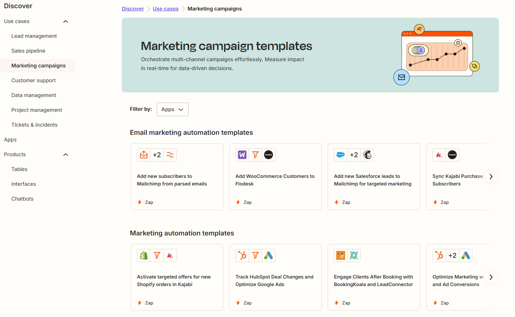Click the BookingKoala icon on the client engagement template

pos(340,255)
